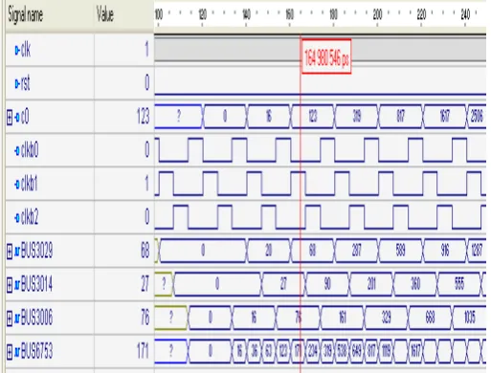Image resolution: width=491 pixels, height=373 pixels.
Task: Click the bus signal icon beside BUS3029
Action: 17,252
